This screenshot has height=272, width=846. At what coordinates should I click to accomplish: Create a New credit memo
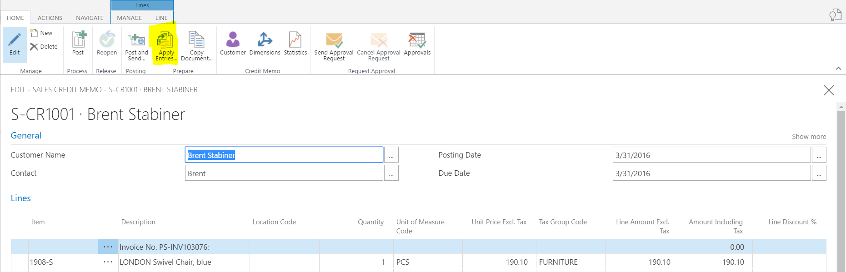click(x=41, y=33)
